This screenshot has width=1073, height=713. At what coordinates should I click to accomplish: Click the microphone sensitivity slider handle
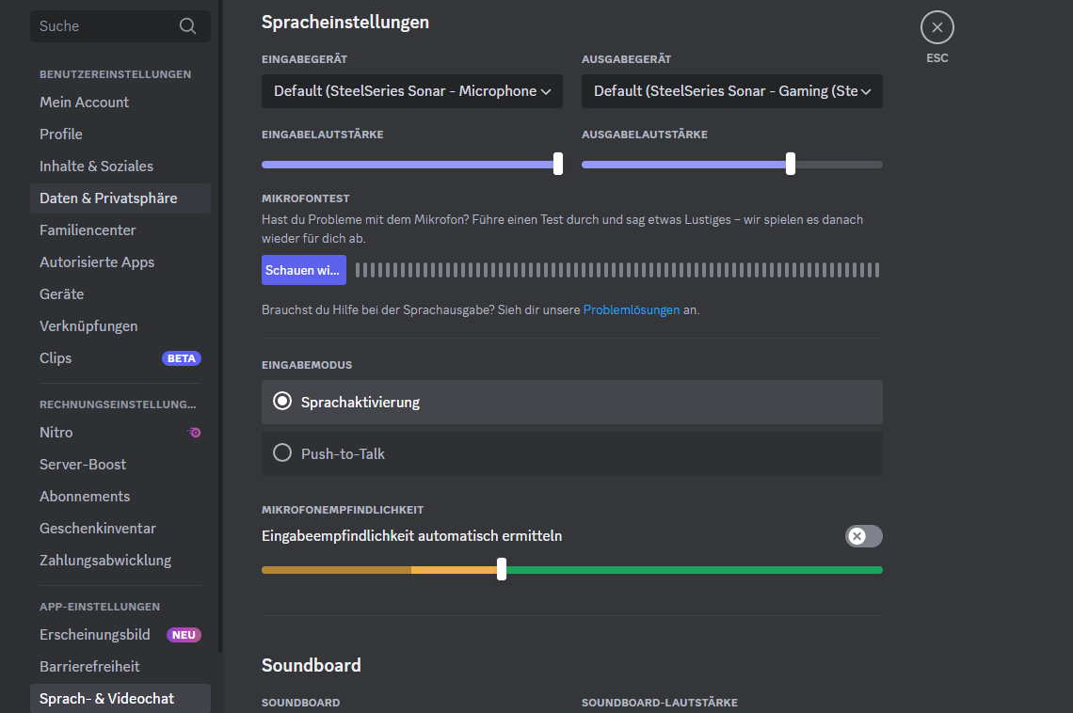coord(502,569)
